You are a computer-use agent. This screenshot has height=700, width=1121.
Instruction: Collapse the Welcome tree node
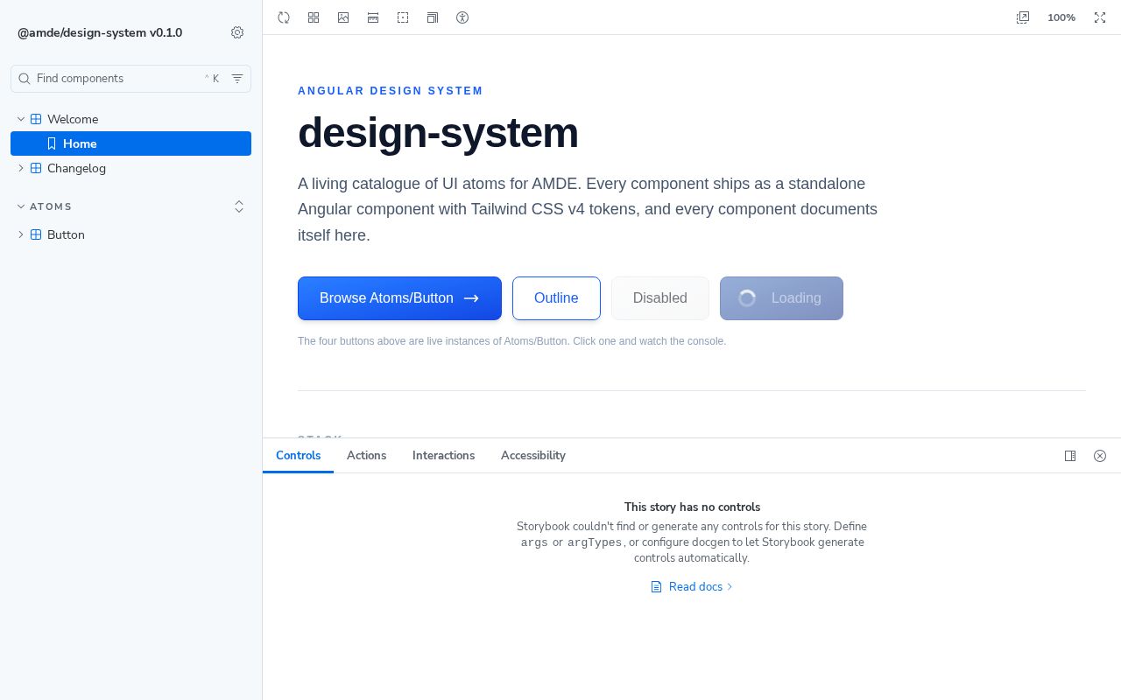(x=21, y=119)
